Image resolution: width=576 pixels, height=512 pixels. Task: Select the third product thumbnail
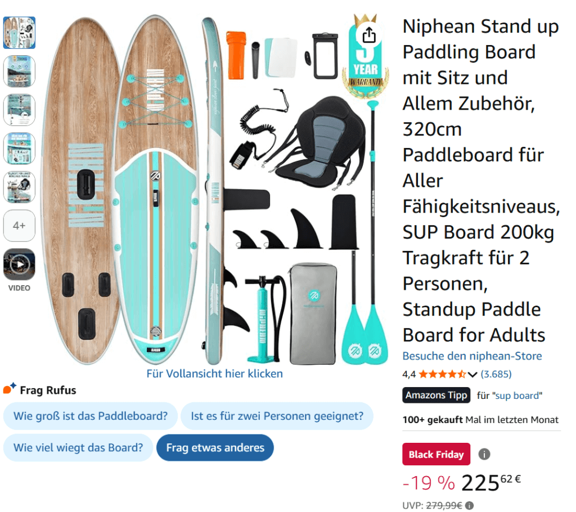coord(19,110)
